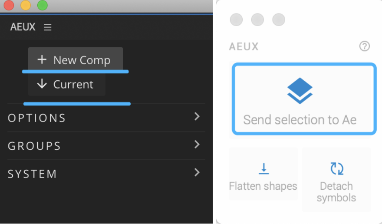This screenshot has height=224, width=382.
Task: Click the down arrow icon beside Current
Action: 42,84
